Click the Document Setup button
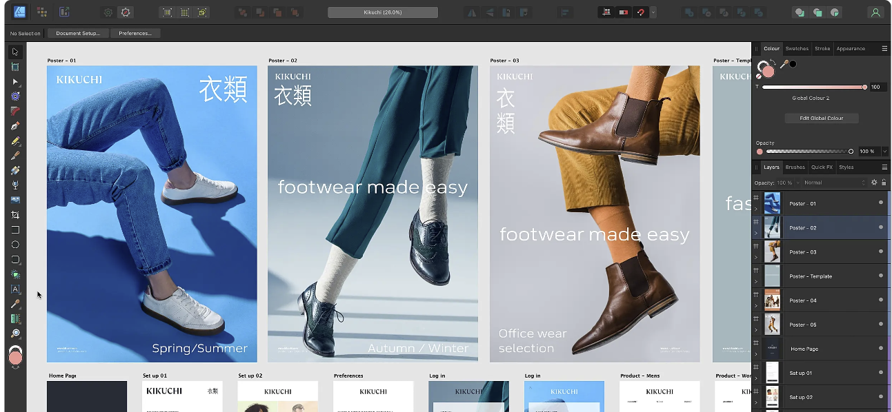Viewport: 892px width, 412px height. pyautogui.click(x=78, y=33)
